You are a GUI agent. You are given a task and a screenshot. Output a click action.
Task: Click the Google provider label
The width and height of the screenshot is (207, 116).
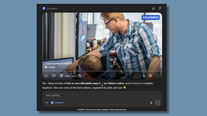click(50, 67)
